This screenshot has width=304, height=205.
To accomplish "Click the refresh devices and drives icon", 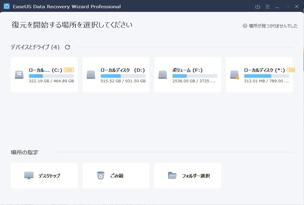I will pyautogui.click(x=68, y=47).
